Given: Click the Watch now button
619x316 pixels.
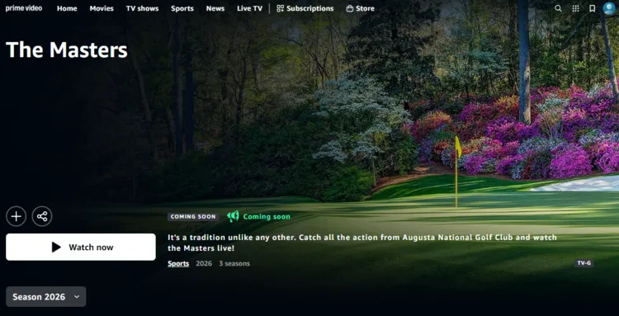Looking at the screenshot, I should coord(81,247).
